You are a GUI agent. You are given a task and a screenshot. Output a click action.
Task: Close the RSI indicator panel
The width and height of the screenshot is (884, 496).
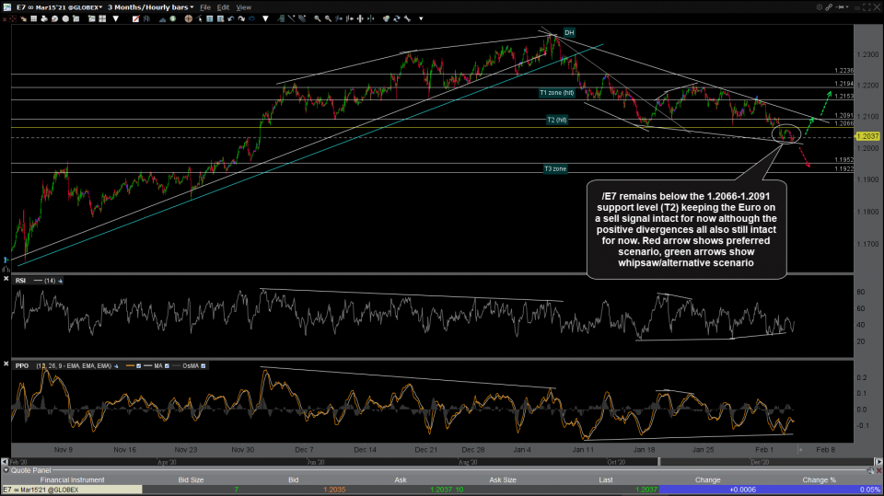pyautogui.click(x=7, y=279)
